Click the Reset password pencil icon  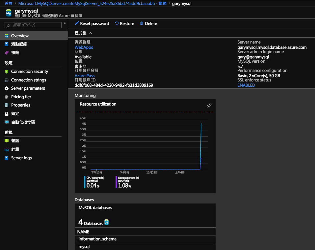[x=77, y=23]
